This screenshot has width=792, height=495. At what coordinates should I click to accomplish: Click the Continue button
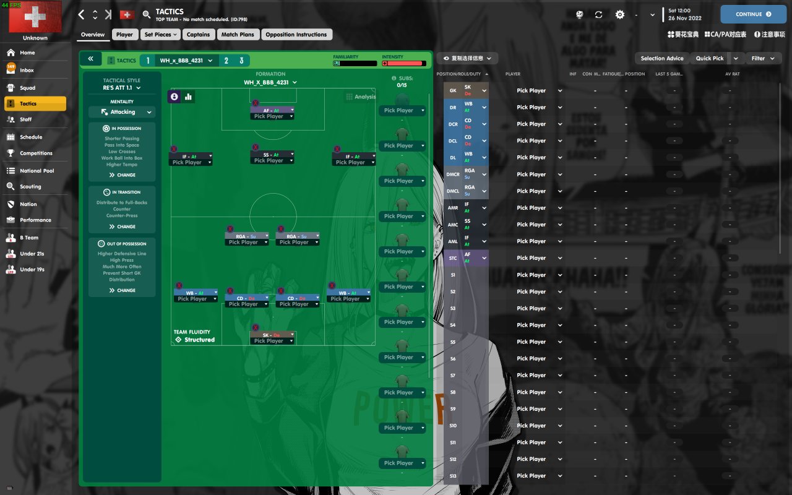pos(753,14)
